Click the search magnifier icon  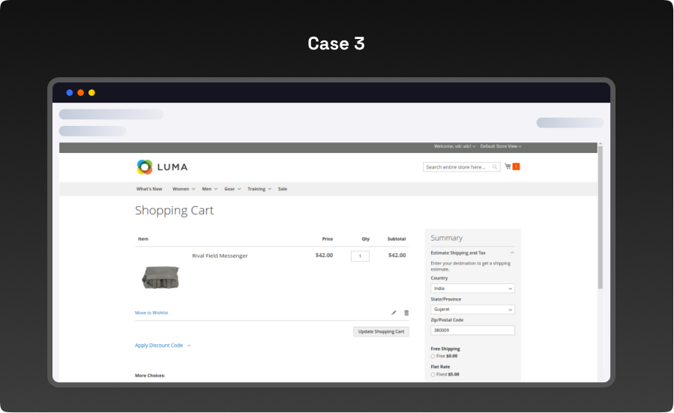(496, 167)
